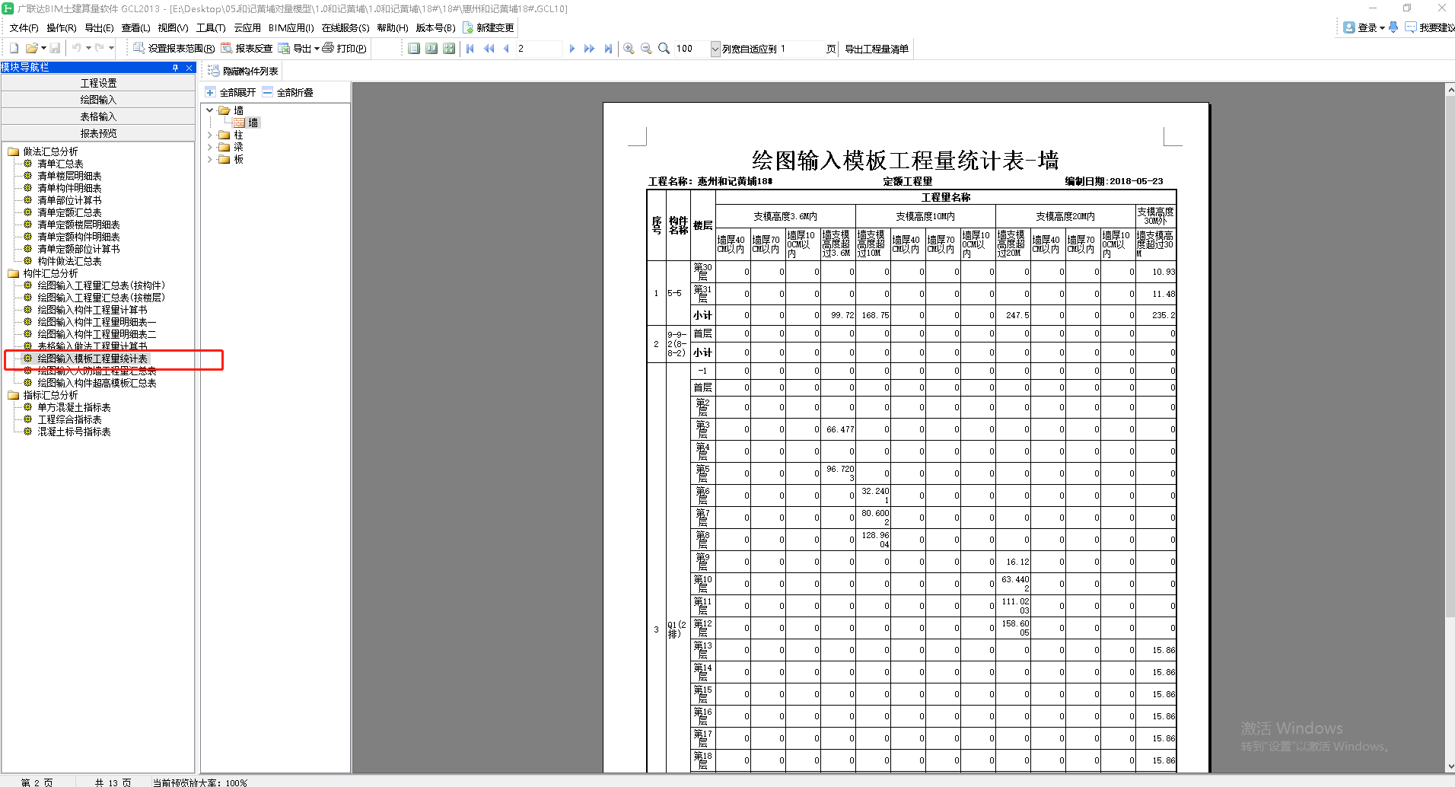Skip back several pages with double-left arrow

pos(489,49)
